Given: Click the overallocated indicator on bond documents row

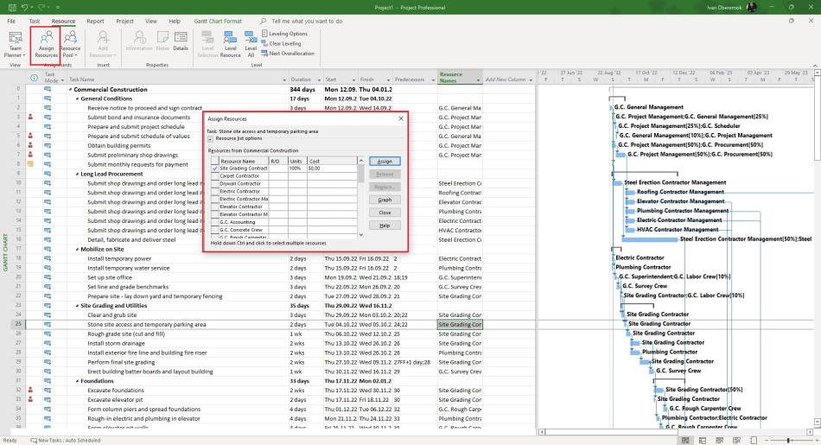Looking at the screenshot, I should click(30, 118).
